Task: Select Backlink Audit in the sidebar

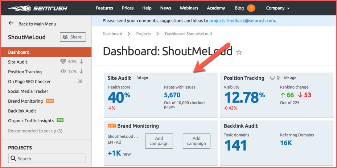Action: click(x=22, y=111)
